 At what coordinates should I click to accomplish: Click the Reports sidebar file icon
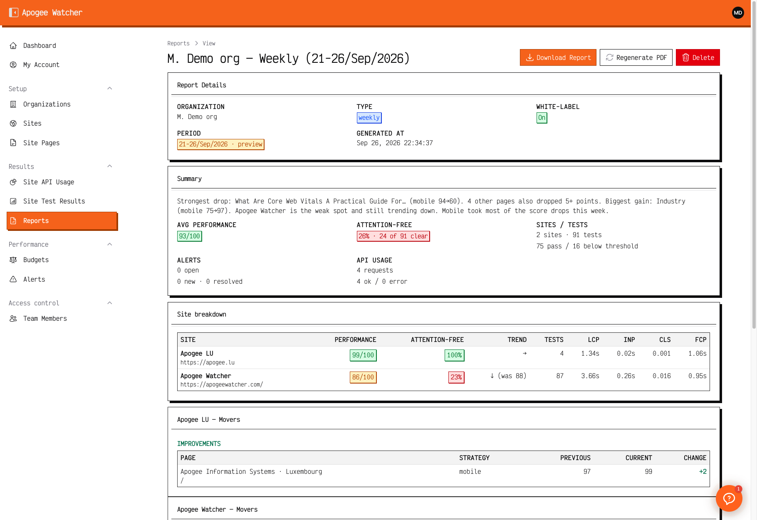point(13,220)
